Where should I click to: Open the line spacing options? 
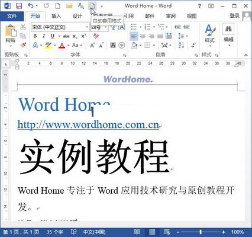click(x=183, y=36)
